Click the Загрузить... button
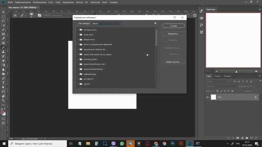Image resolution: width=262 pixels, height=147 pixels. [174, 33]
